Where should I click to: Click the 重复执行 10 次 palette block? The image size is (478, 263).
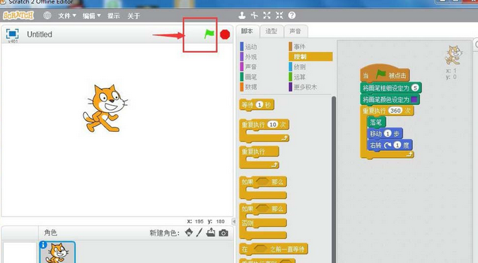[x=264, y=130]
